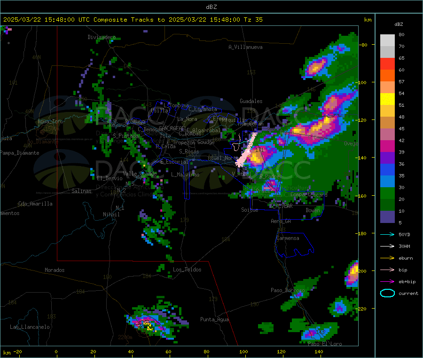Click the 'Pampa_Diamante' place label
The image size is (423, 358).
coord(20,153)
